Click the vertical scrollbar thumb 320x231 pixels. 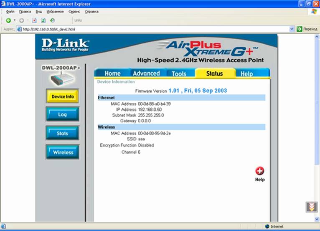317,102
